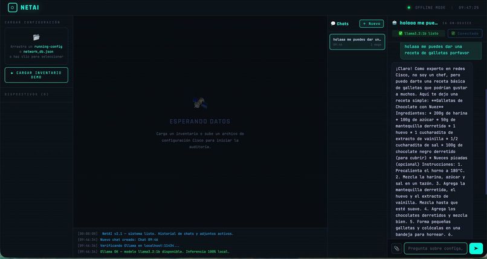The height and width of the screenshot is (259, 487).
Task: Click the robot icon next to chat title
Action: pyautogui.click(x=395, y=23)
